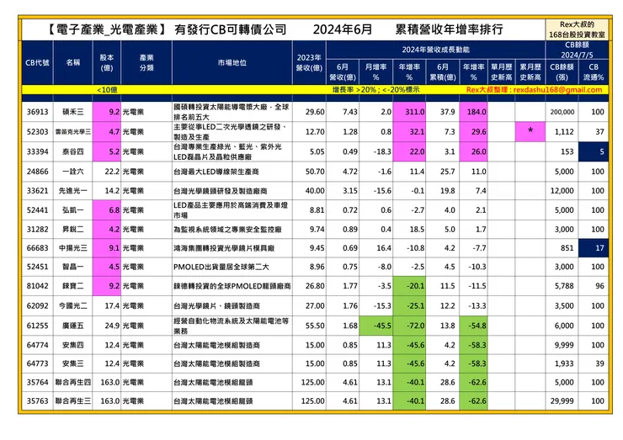623x440 pixels.
Task: Click the company name 碩禾三
Action: [x=73, y=112]
